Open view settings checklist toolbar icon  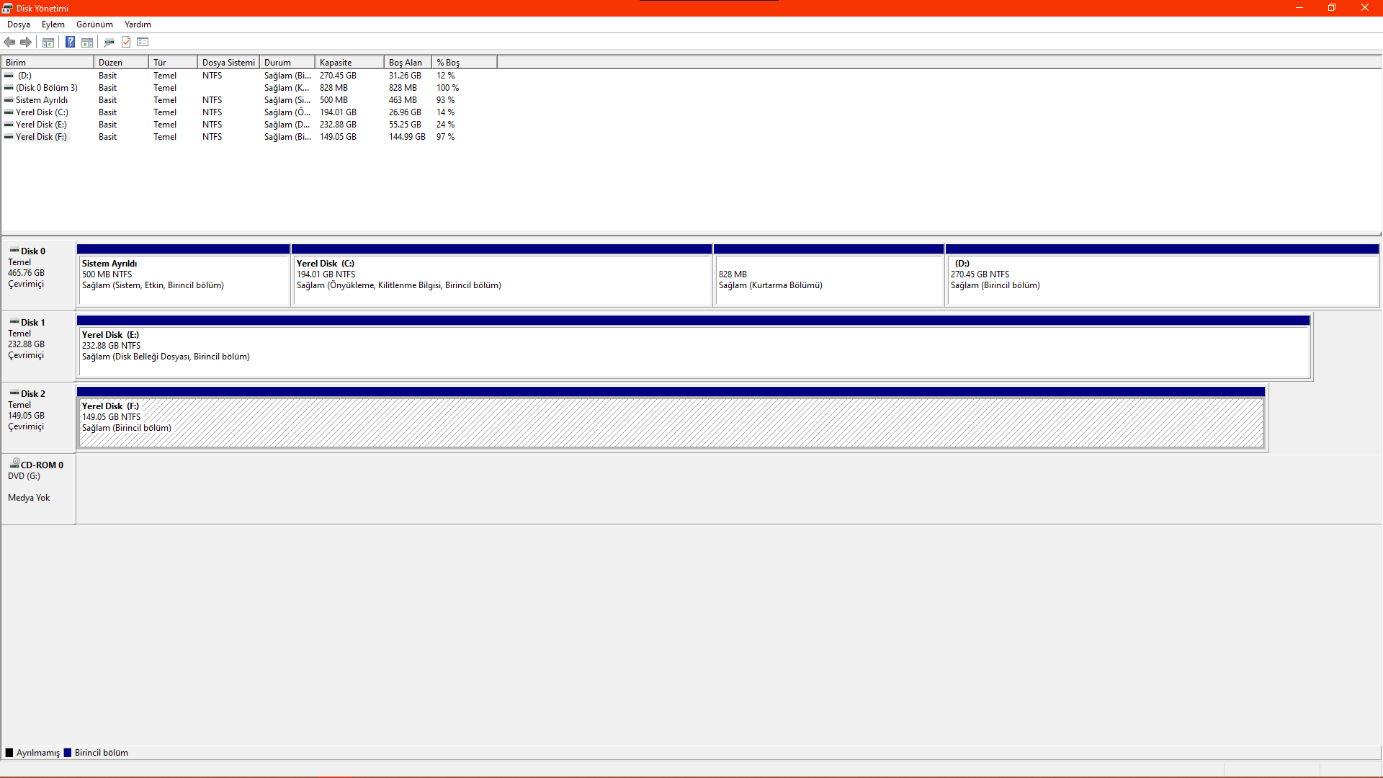point(143,42)
